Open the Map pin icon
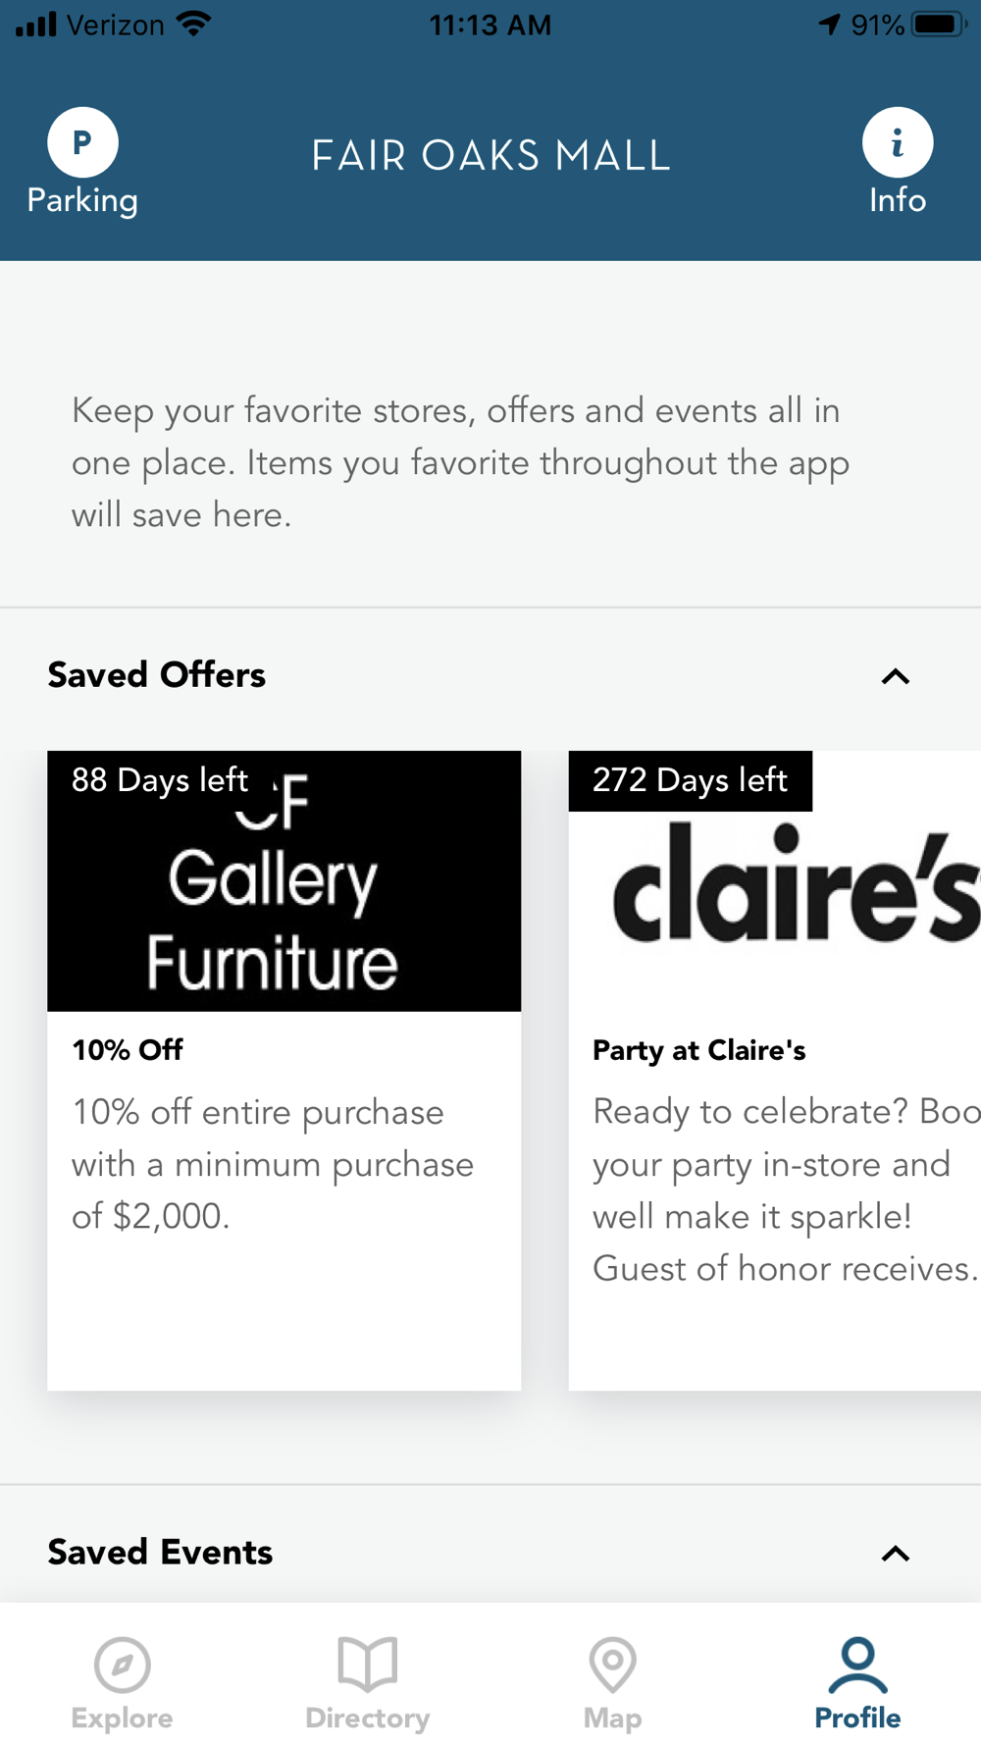 tap(613, 1665)
